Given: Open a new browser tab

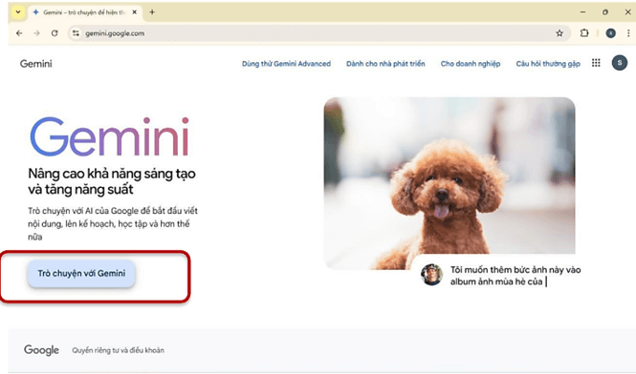Looking at the screenshot, I should tap(152, 12).
